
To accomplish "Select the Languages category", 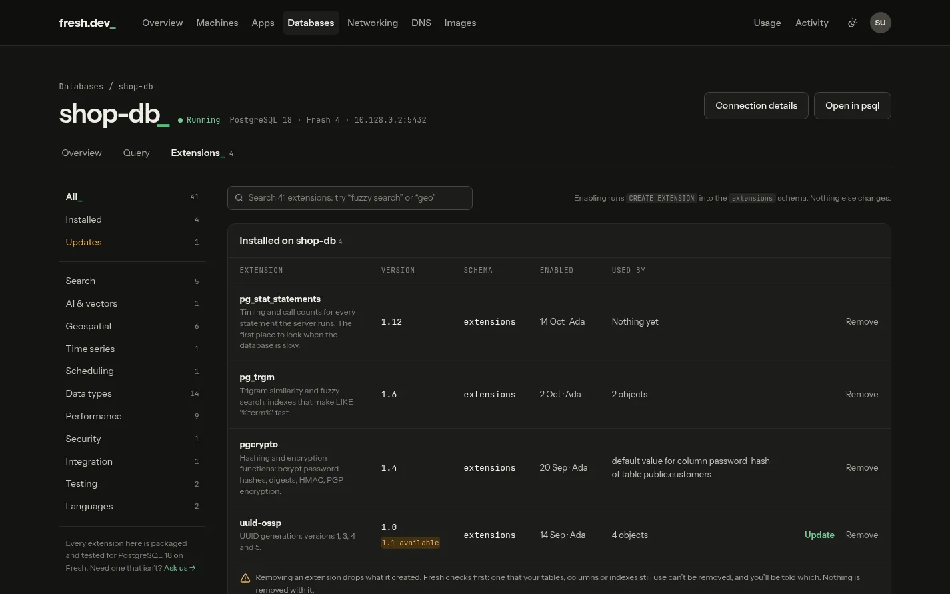I will [132, 506].
